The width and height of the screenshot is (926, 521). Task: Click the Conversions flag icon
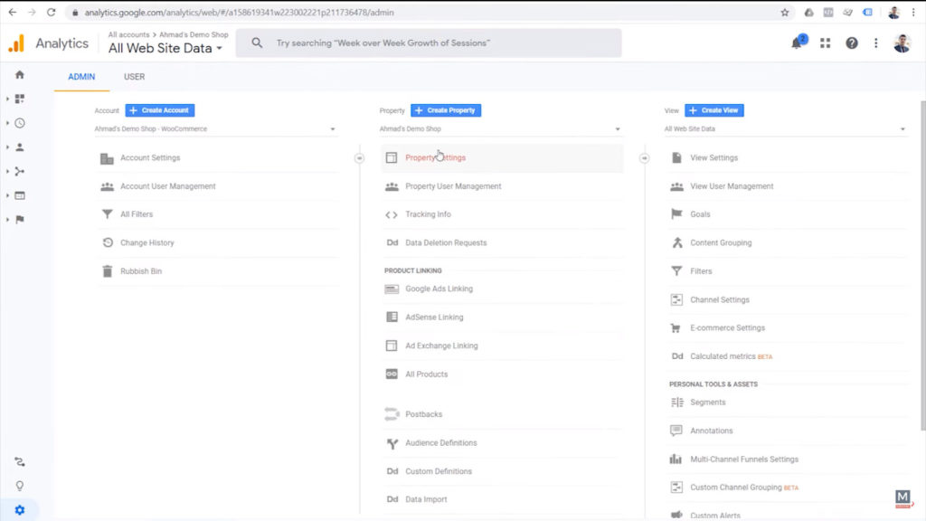point(20,219)
